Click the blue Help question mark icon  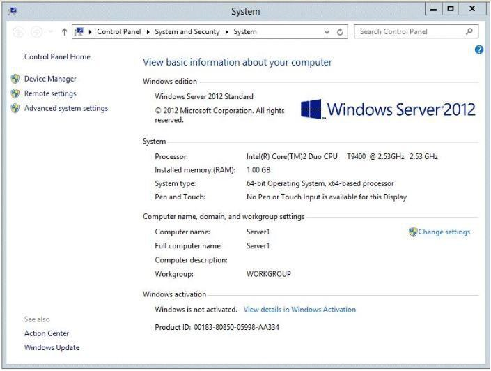point(479,50)
